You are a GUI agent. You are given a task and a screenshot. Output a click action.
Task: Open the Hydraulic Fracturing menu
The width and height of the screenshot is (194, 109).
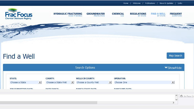pos(68,14)
